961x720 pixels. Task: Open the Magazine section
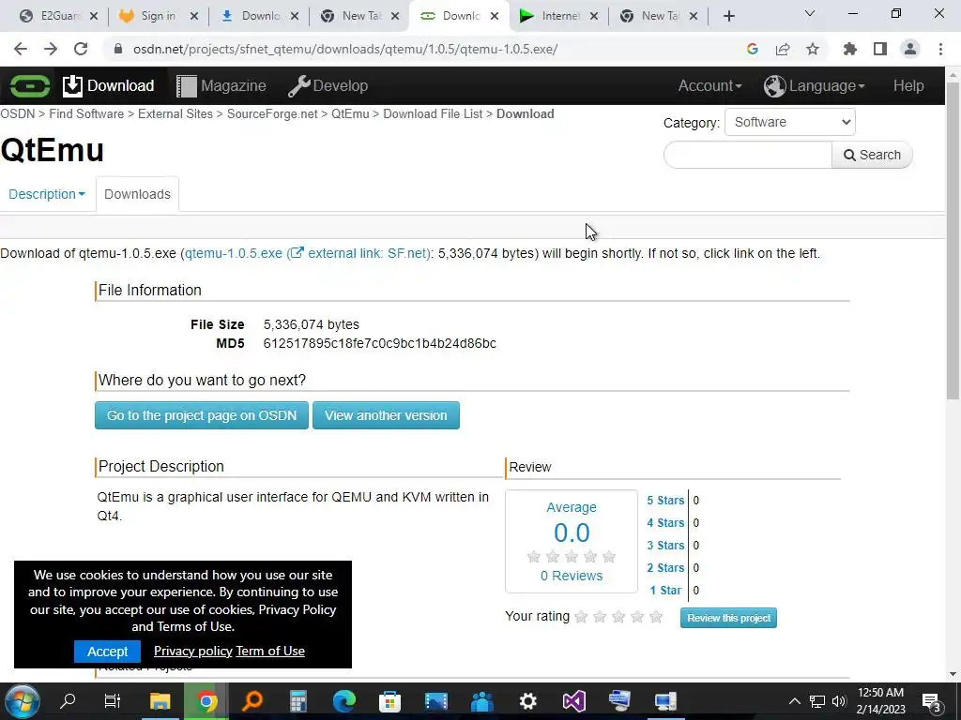coord(221,85)
